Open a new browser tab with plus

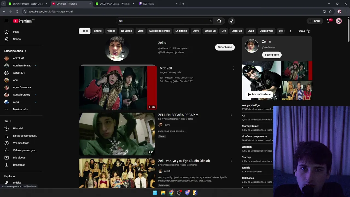tap(183, 4)
